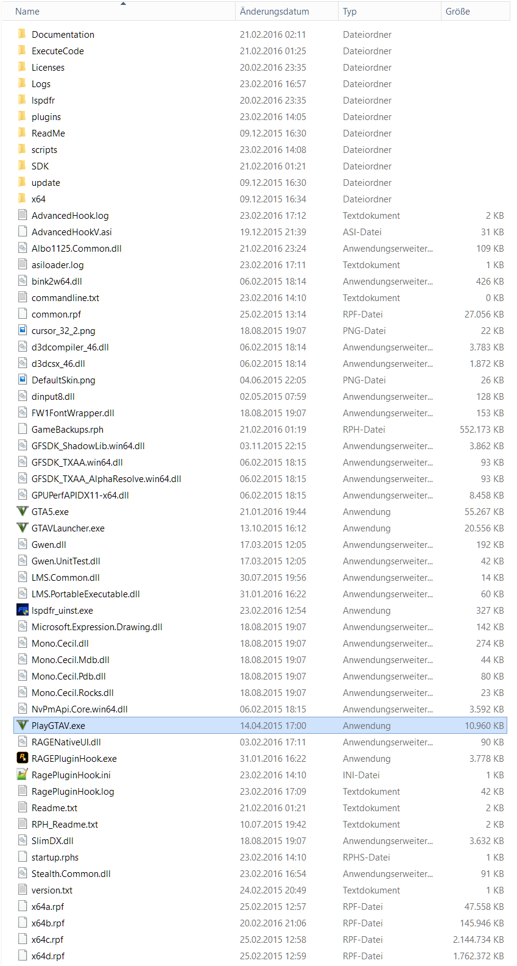Click the lspdfr_uinst.exe icon
Viewport: 517px width, 966px height.
pyautogui.click(x=23, y=610)
